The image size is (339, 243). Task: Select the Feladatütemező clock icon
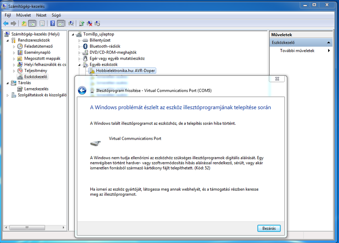pos(20,46)
